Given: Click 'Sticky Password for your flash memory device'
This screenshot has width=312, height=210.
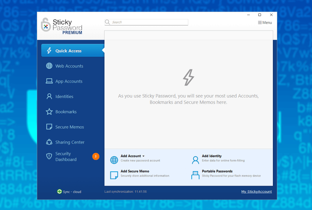Looking at the screenshot, I should point(231,176).
